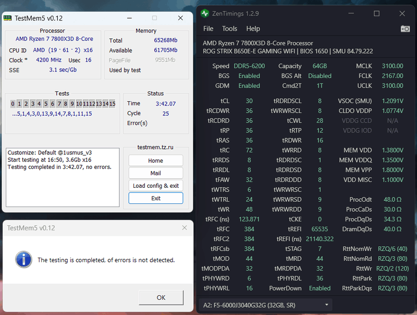The image size is (417, 315).
Task: Click the ProcOdt 48.0 Ω value
Action: click(393, 200)
